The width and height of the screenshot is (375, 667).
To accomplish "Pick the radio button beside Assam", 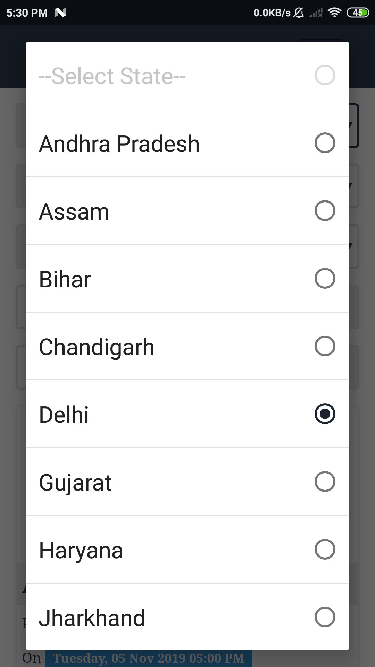I will 325,211.
